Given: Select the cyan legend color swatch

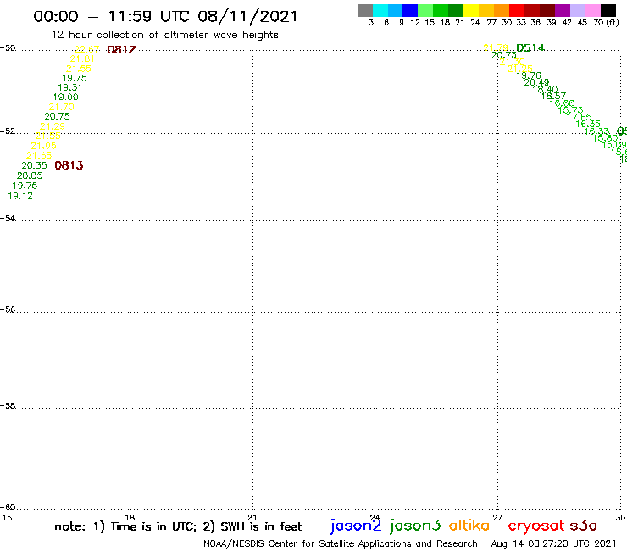Looking at the screenshot, I should pos(380,10).
